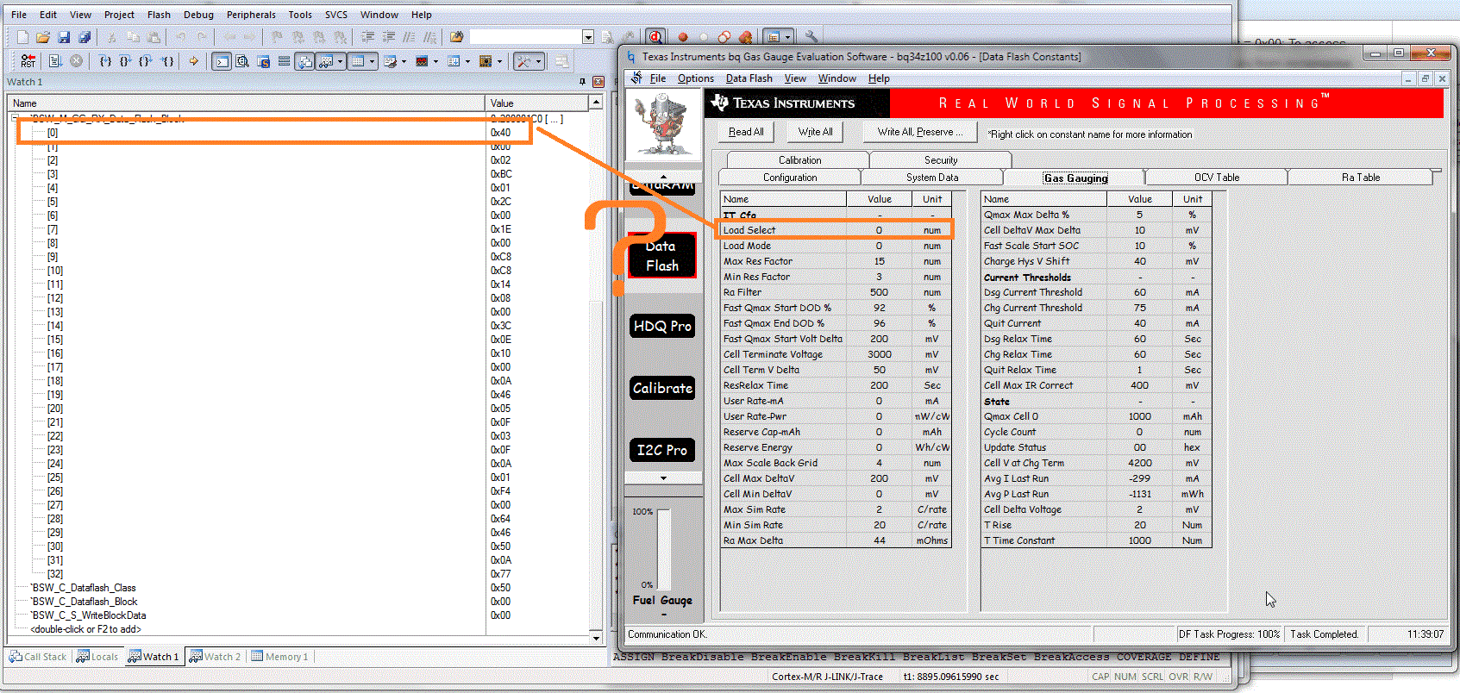Stop execution with the grey X icon
The image size is (1460, 693).
pos(76,61)
